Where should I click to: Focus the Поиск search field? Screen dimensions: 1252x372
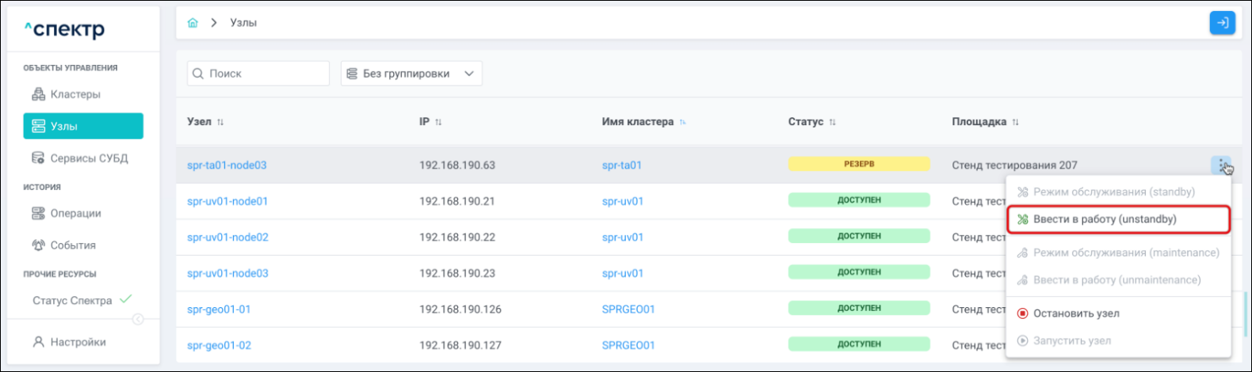[x=258, y=74]
